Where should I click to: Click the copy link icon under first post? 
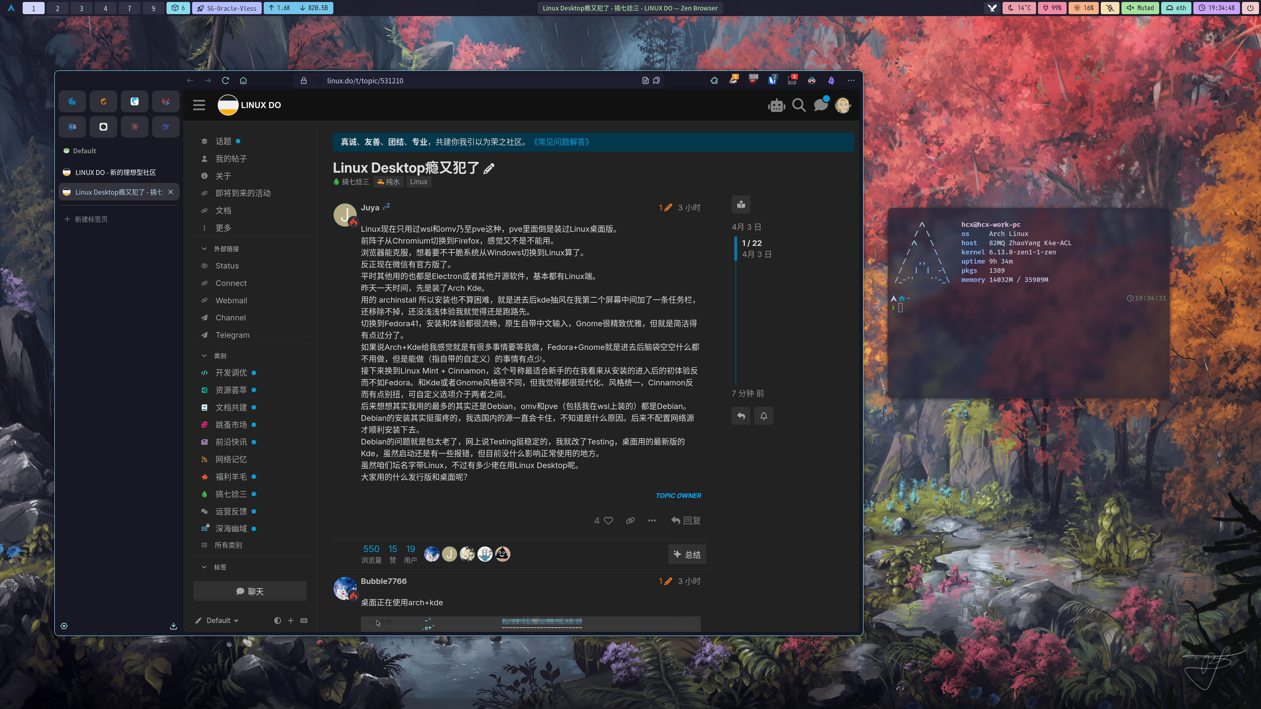(630, 521)
